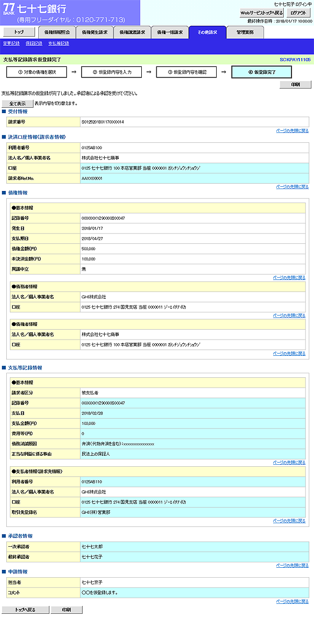Click the トップへ戻る button at page bottom
The width and height of the screenshot is (314, 618).
[x=26, y=610]
